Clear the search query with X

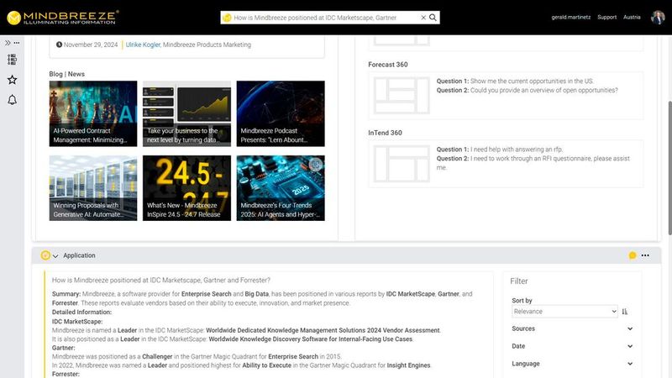423,18
